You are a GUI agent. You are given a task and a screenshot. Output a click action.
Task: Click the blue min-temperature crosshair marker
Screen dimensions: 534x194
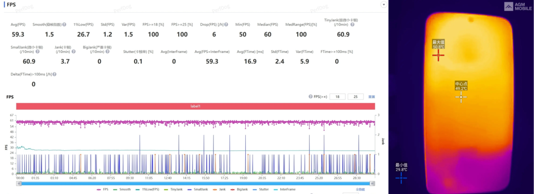[401, 178]
